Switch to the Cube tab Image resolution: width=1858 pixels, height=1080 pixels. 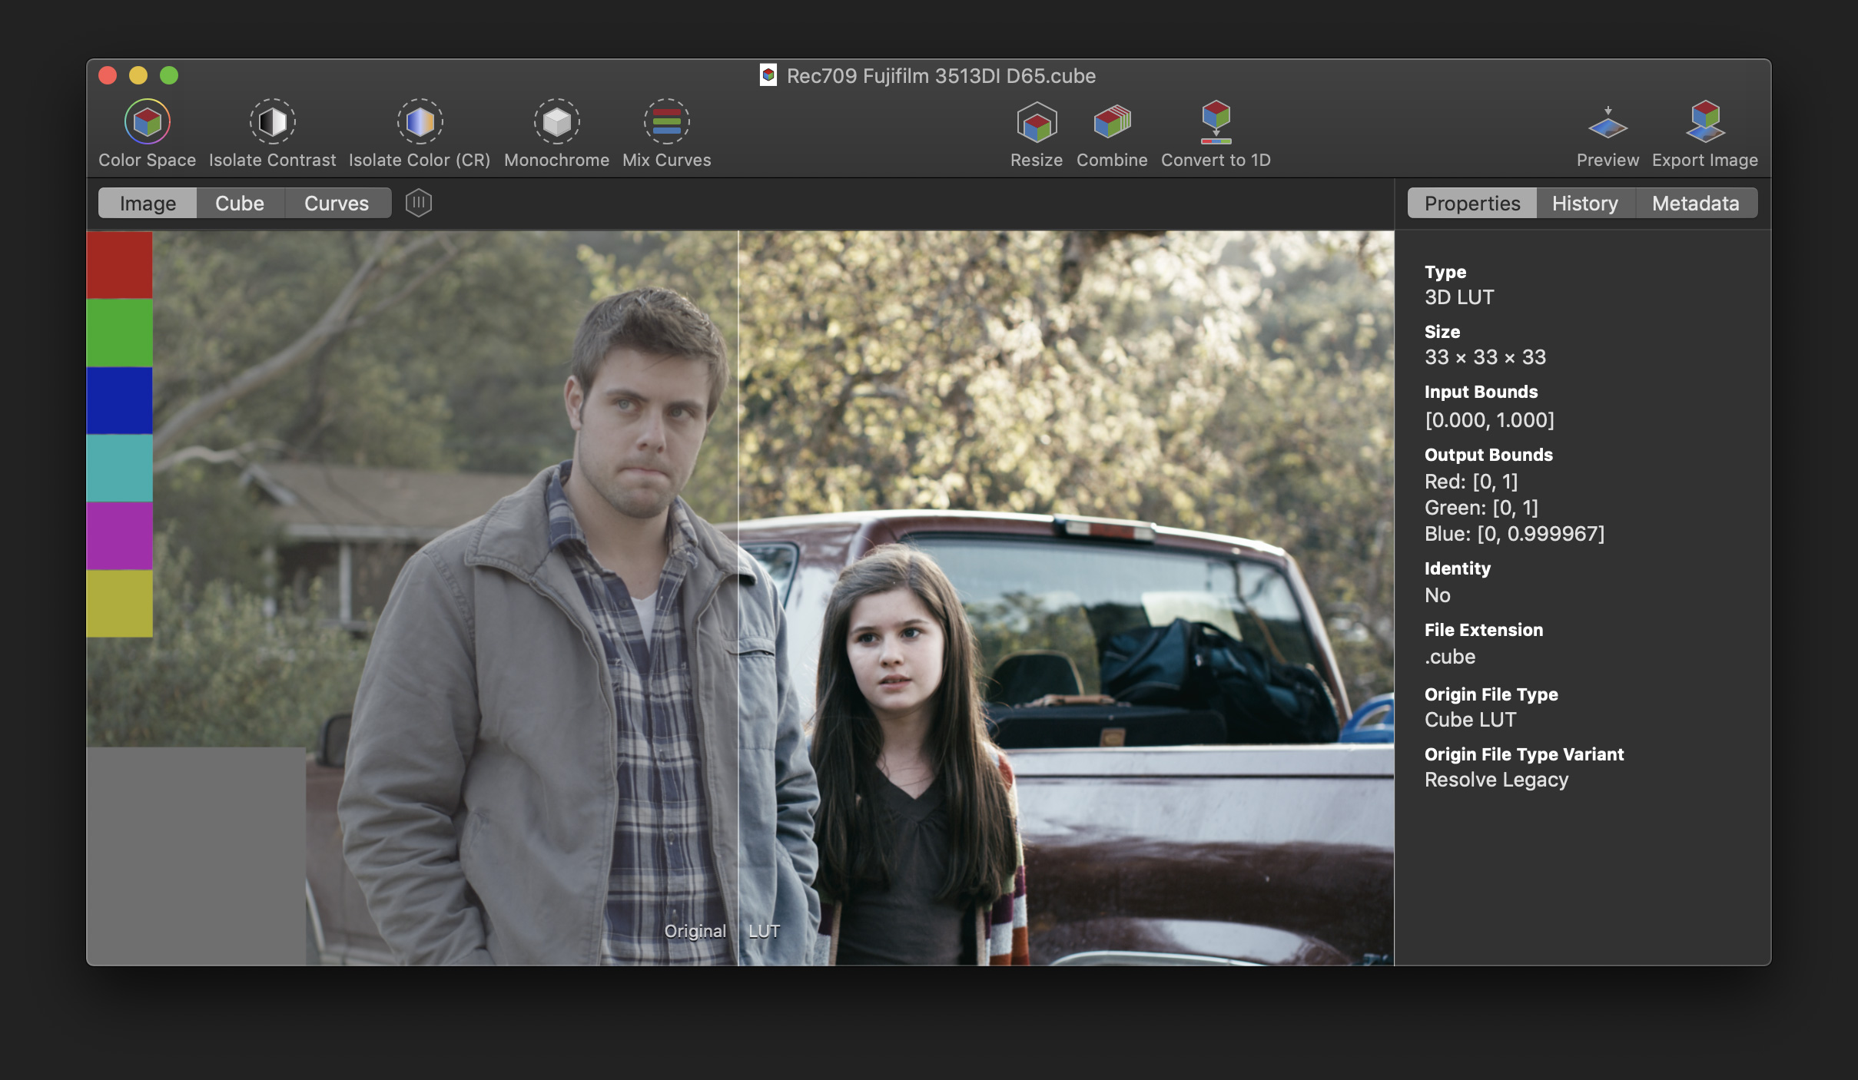click(x=239, y=203)
